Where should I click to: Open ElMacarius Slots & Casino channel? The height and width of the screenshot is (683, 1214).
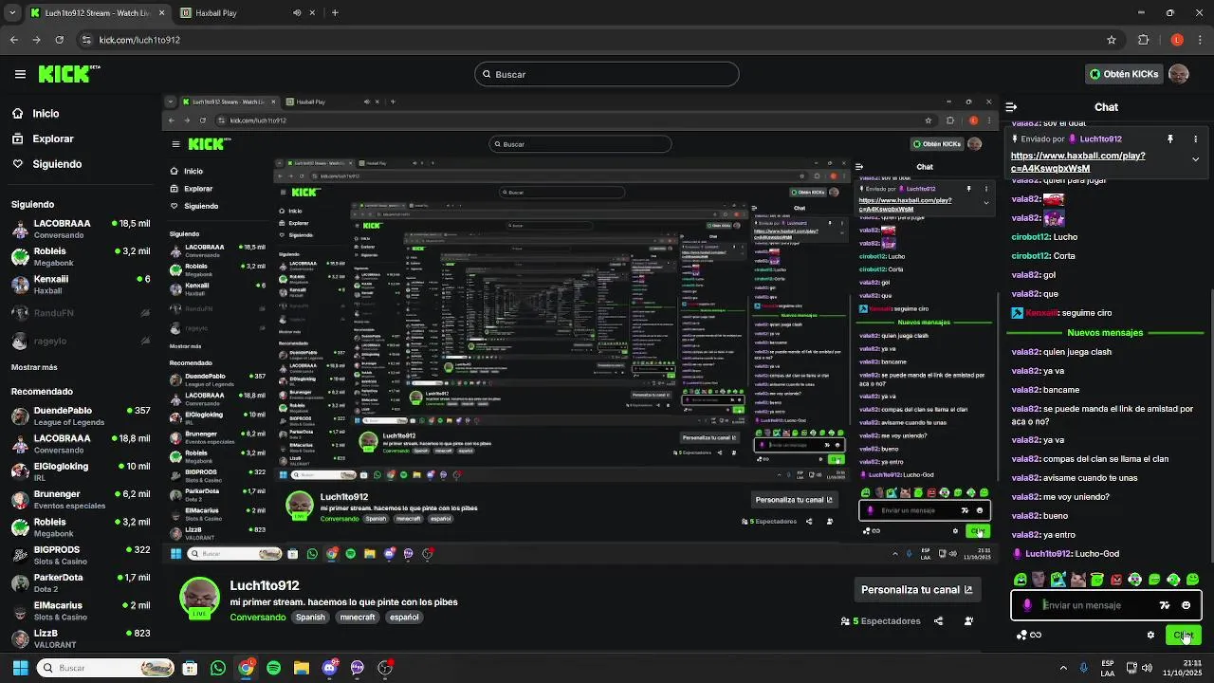[x=80, y=610]
